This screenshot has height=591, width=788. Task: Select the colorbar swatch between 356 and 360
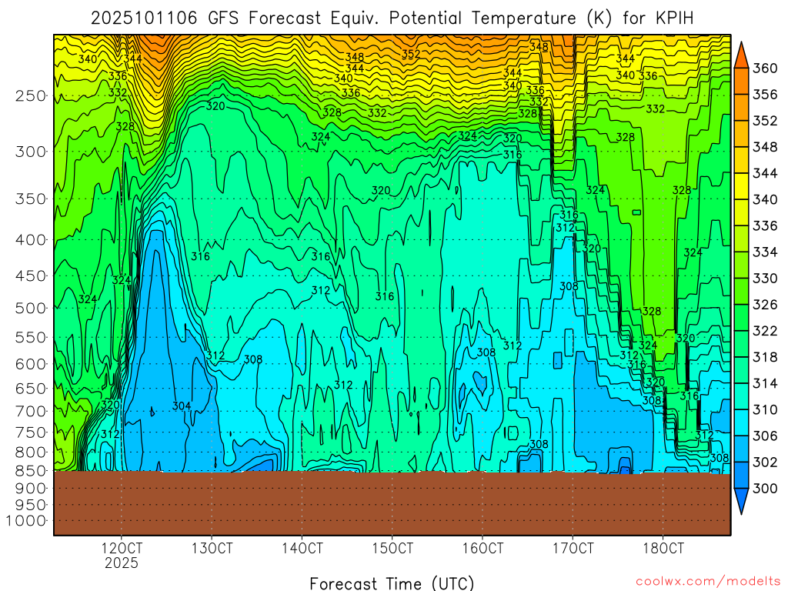click(x=741, y=82)
